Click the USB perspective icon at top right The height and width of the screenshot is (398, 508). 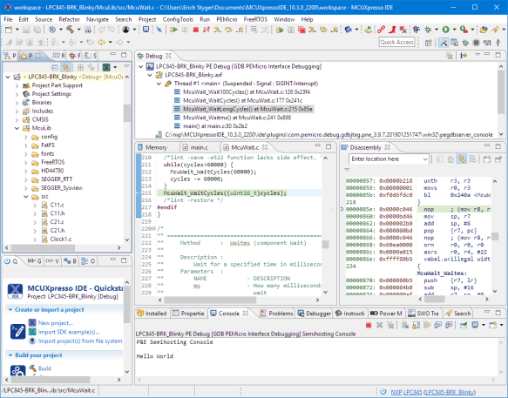pos(498,43)
